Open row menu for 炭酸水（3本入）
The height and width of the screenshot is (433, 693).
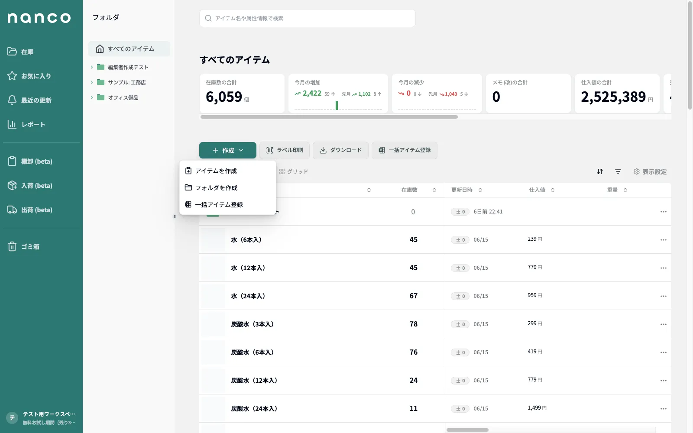click(664, 324)
